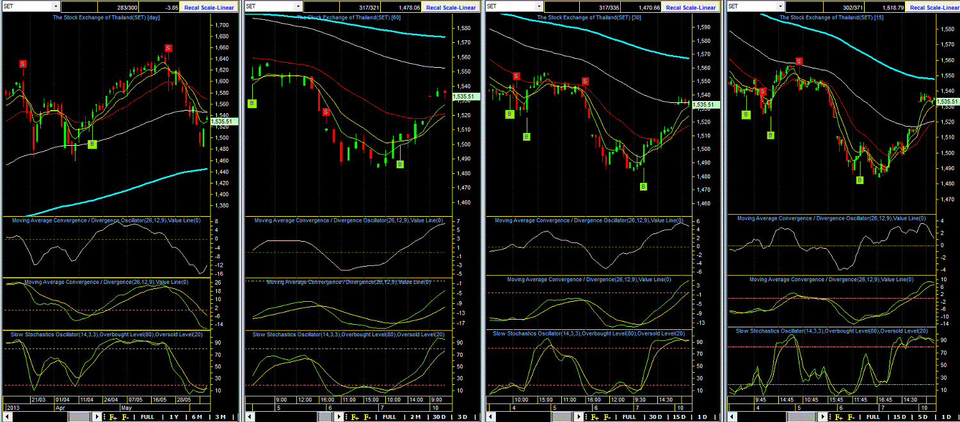Select the 15D range on the 30-minute chart

point(679,417)
